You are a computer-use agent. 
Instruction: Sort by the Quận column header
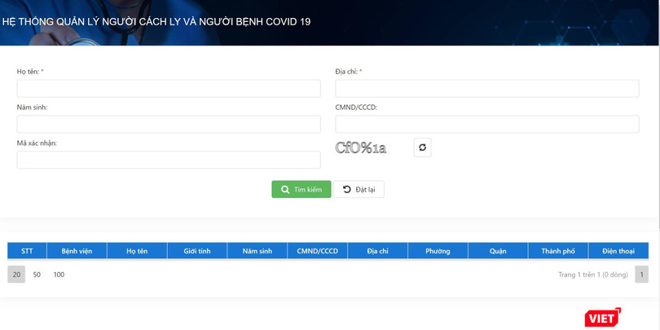click(498, 251)
